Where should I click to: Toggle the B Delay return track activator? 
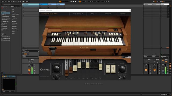coord(155,70)
